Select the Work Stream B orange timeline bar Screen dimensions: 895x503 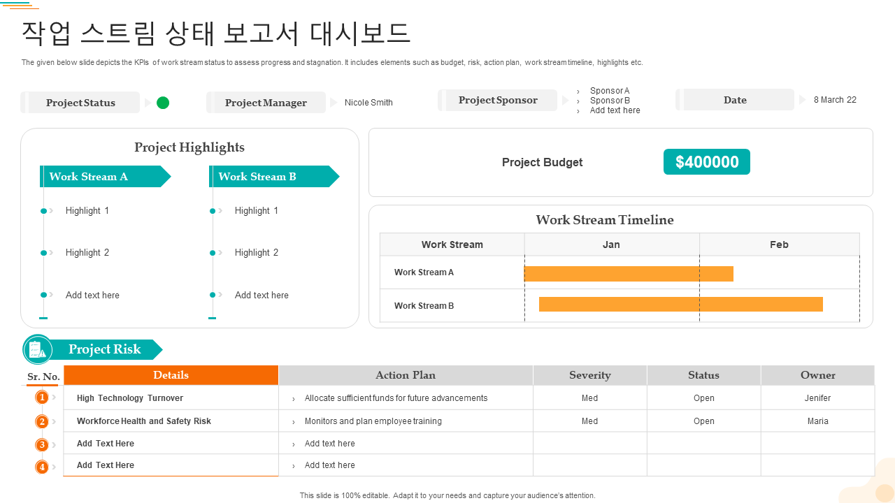coord(681,305)
